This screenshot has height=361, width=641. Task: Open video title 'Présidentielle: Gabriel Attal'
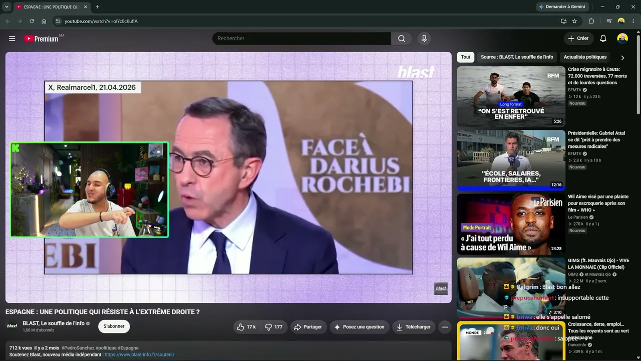(x=597, y=140)
